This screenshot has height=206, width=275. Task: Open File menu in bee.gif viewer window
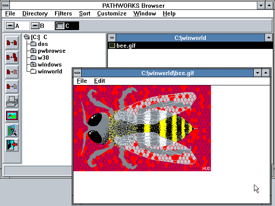[82, 81]
